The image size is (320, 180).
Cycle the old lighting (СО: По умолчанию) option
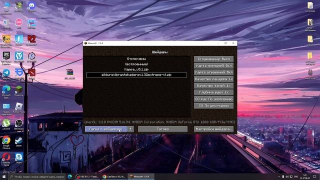coord(213,105)
